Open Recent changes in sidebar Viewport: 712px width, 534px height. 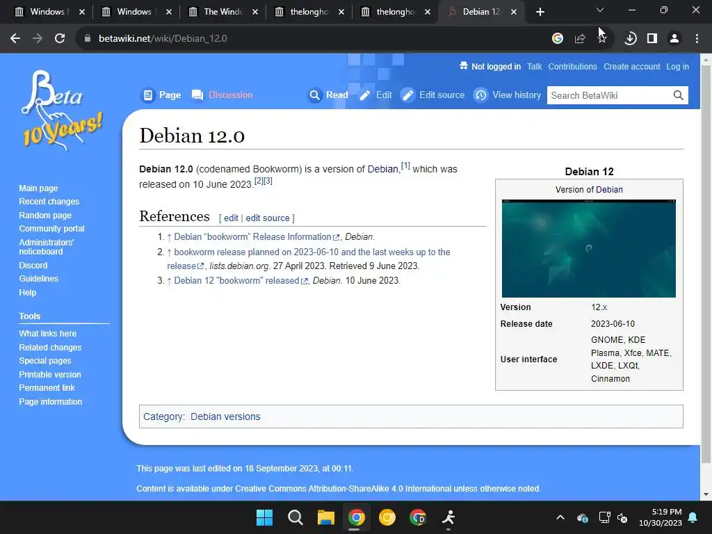[49, 201]
